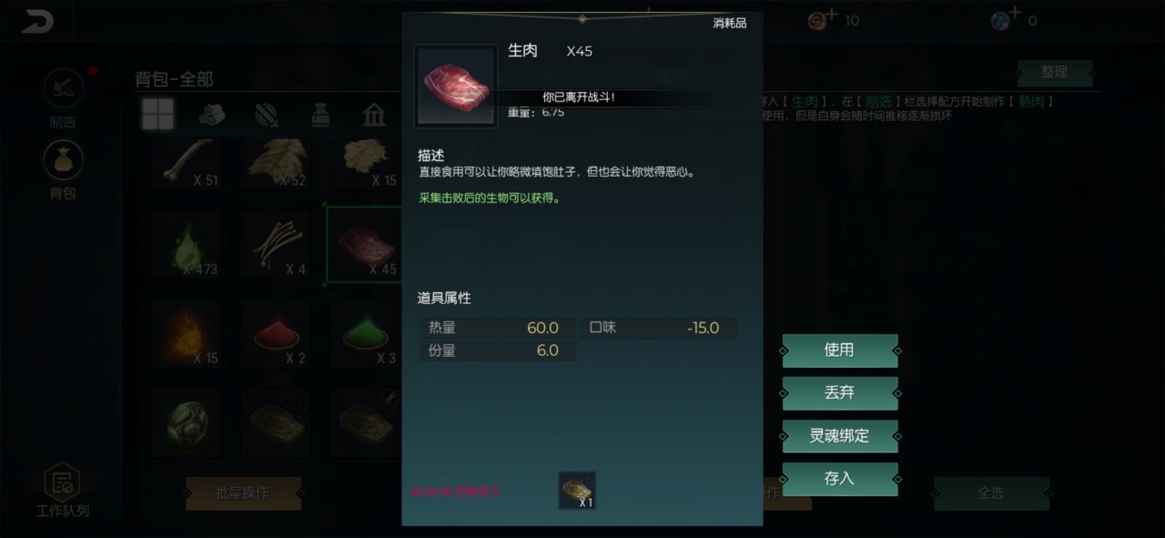The image size is (1165, 538).
Task: Select the all-items grid filter tab
Action: click(x=157, y=115)
